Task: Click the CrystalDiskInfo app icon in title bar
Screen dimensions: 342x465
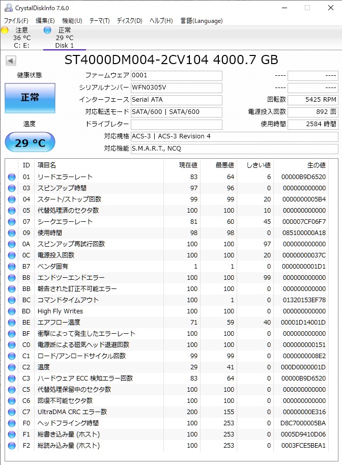Action: tap(8, 8)
